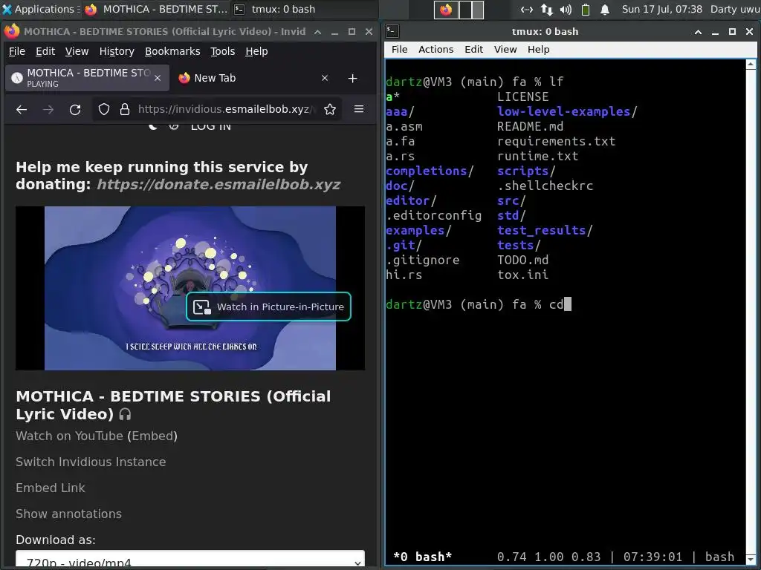Image resolution: width=761 pixels, height=570 pixels.
Task: Click the Firefox workspace thumbnail in panel
Action: 446,9
